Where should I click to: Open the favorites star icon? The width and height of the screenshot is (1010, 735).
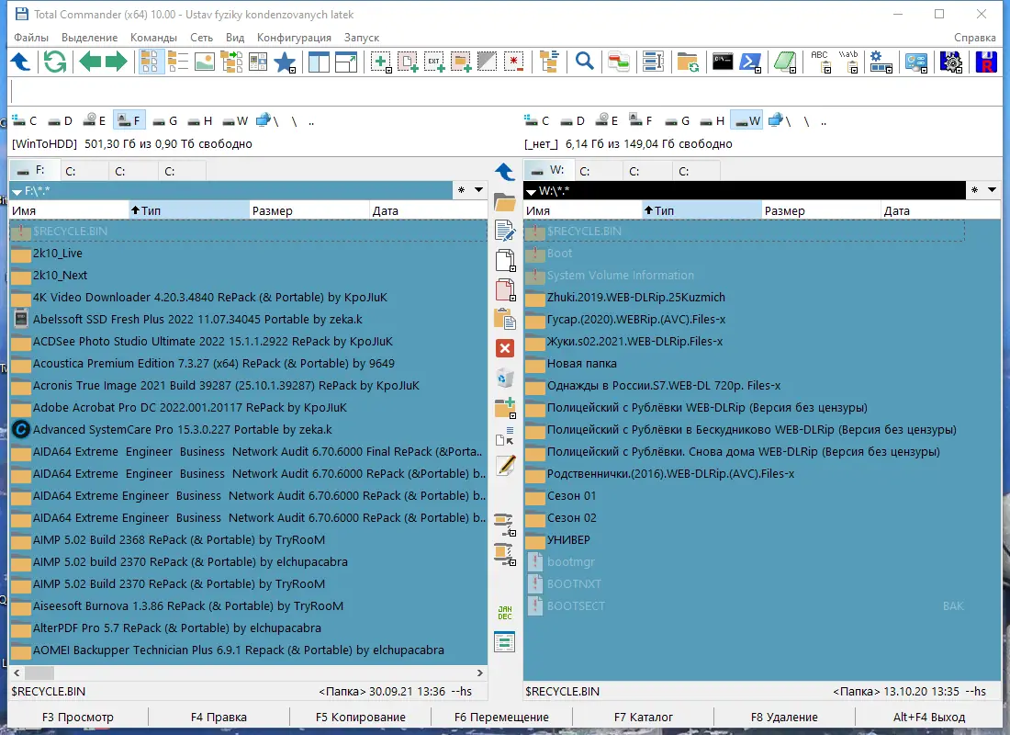coord(285,62)
